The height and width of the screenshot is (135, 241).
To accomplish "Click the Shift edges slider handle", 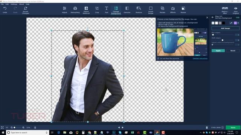I will click(x=223, y=40).
